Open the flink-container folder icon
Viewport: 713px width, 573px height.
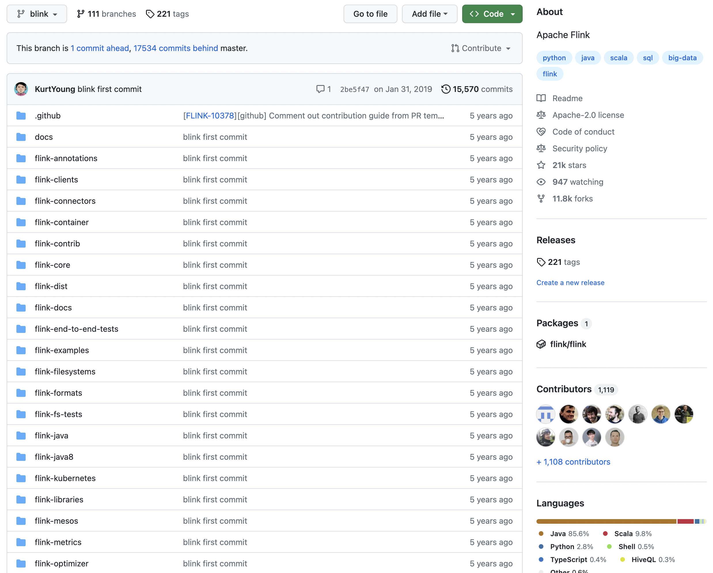click(21, 222)
